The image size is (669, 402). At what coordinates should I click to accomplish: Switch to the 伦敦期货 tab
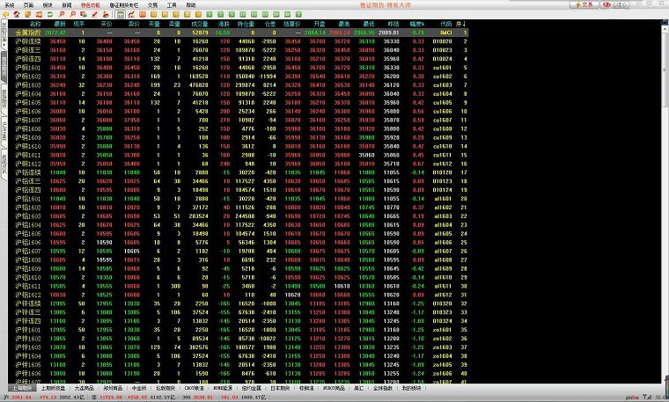click(x=165, y=388)
